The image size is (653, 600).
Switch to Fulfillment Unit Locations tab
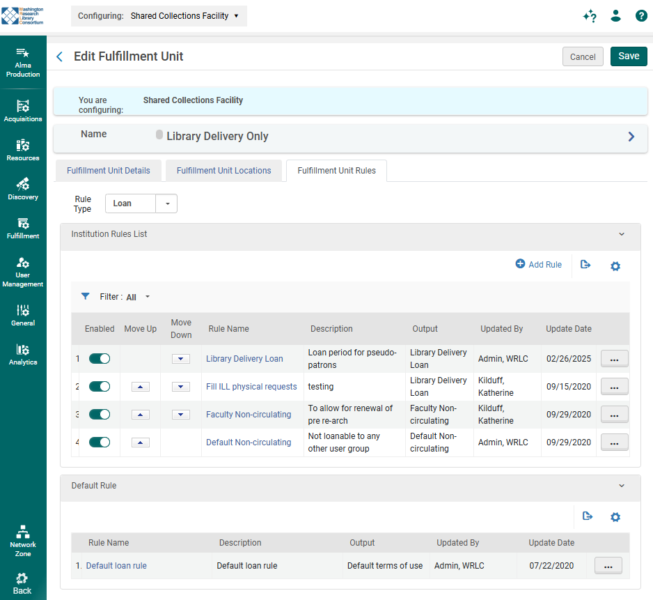click(223, 171)
